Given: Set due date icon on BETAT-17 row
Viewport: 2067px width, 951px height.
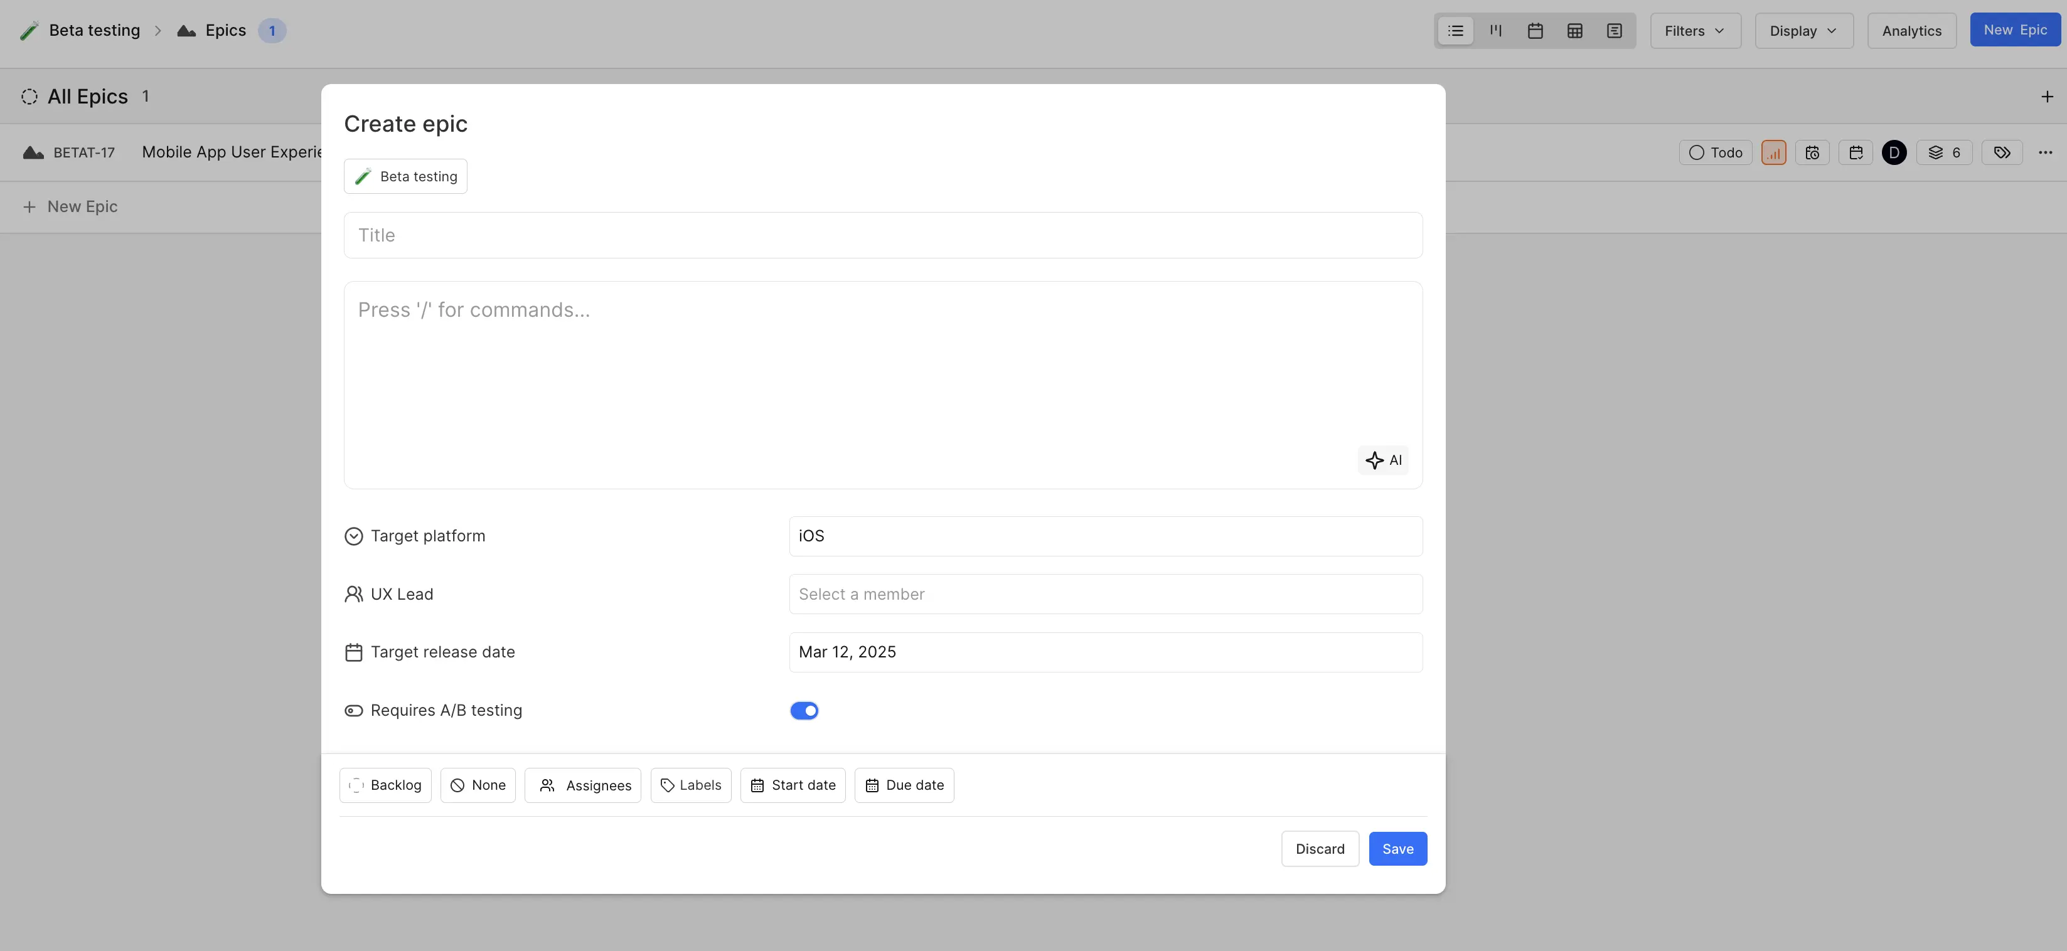Looking at the screenshot, I should pos(1856,152).
